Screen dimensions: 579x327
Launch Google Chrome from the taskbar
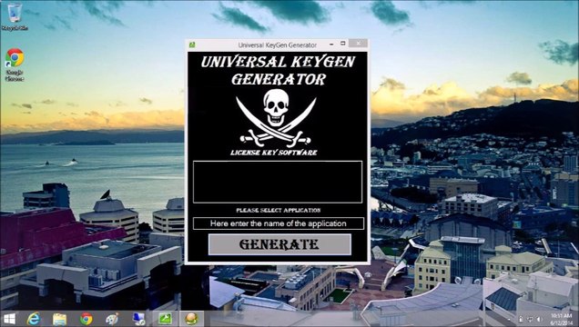(86, 319)
